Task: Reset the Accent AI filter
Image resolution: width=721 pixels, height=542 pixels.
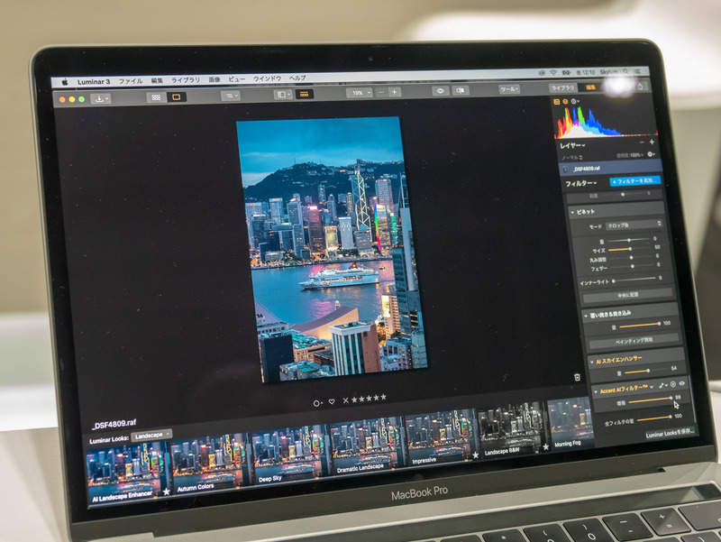Action: tap(672, 384)
